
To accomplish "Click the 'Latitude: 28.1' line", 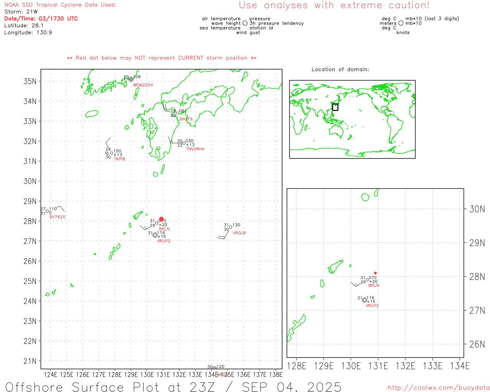I will [24, 25].
